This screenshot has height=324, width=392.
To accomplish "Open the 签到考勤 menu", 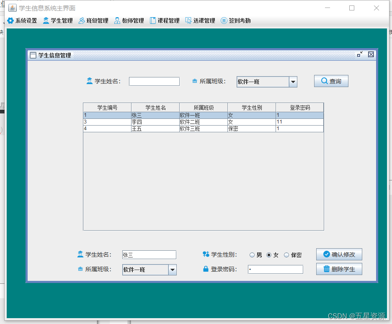I will tap(236, 21).
